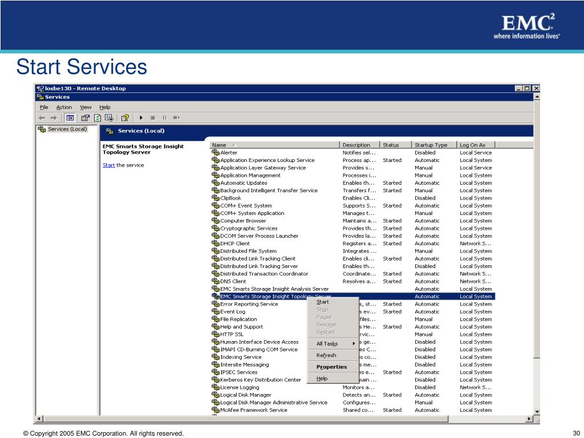Click the Pause Service toolbar icon
This screenshot has width=584, height=438.
click(165, 117)
